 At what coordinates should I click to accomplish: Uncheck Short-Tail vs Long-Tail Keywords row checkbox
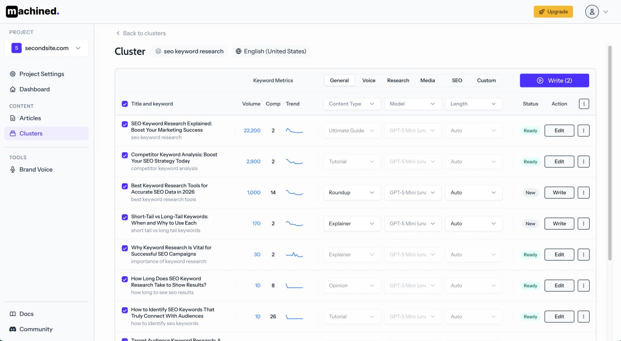pos(125,217)
